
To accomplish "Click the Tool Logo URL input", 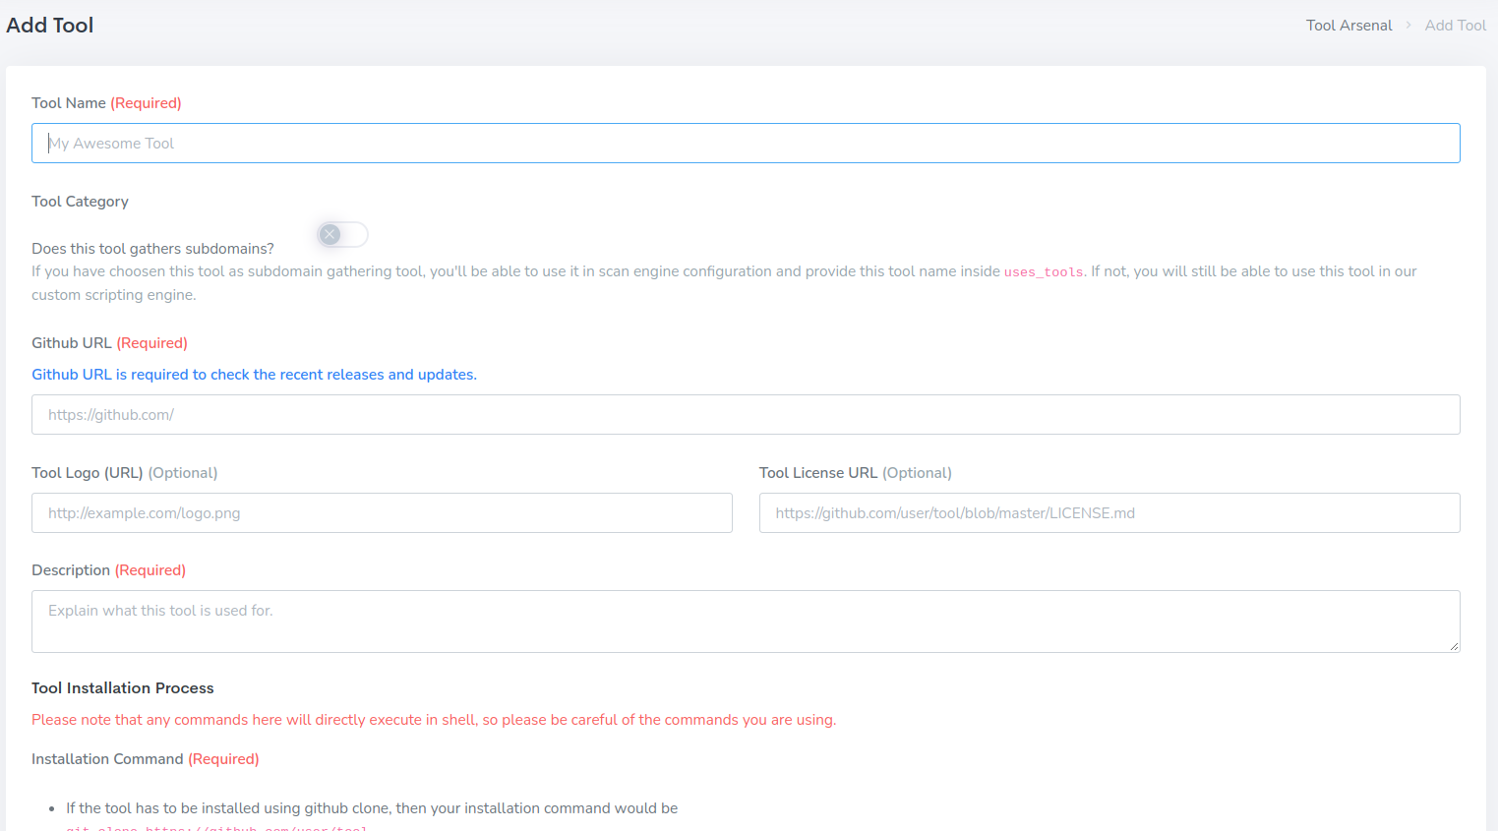I will click(x=382, y=513).
